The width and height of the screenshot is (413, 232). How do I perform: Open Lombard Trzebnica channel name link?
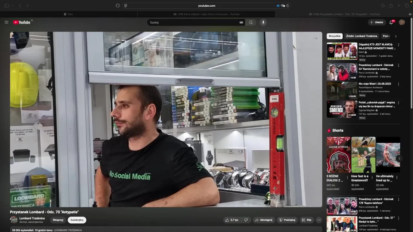coord(32,218)
